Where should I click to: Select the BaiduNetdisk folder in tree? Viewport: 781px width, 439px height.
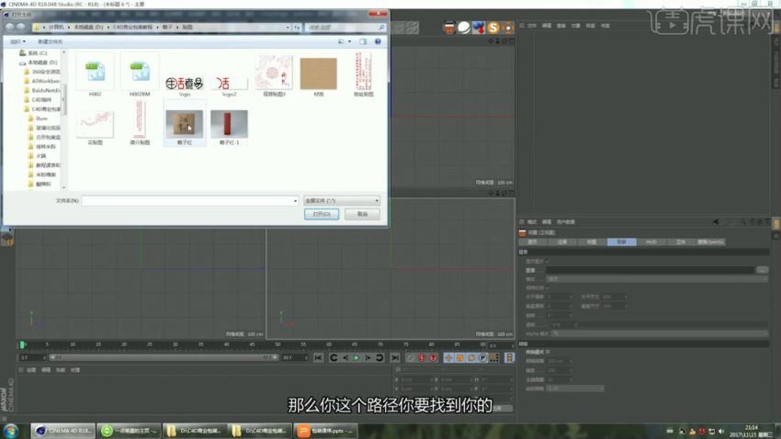(x=42, y=91)
